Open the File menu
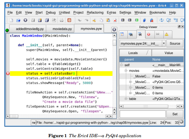This screenshot has height=139, width=189. point(10,13)
